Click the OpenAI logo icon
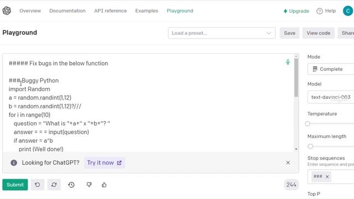354x199 pixels. pos(7,11)
